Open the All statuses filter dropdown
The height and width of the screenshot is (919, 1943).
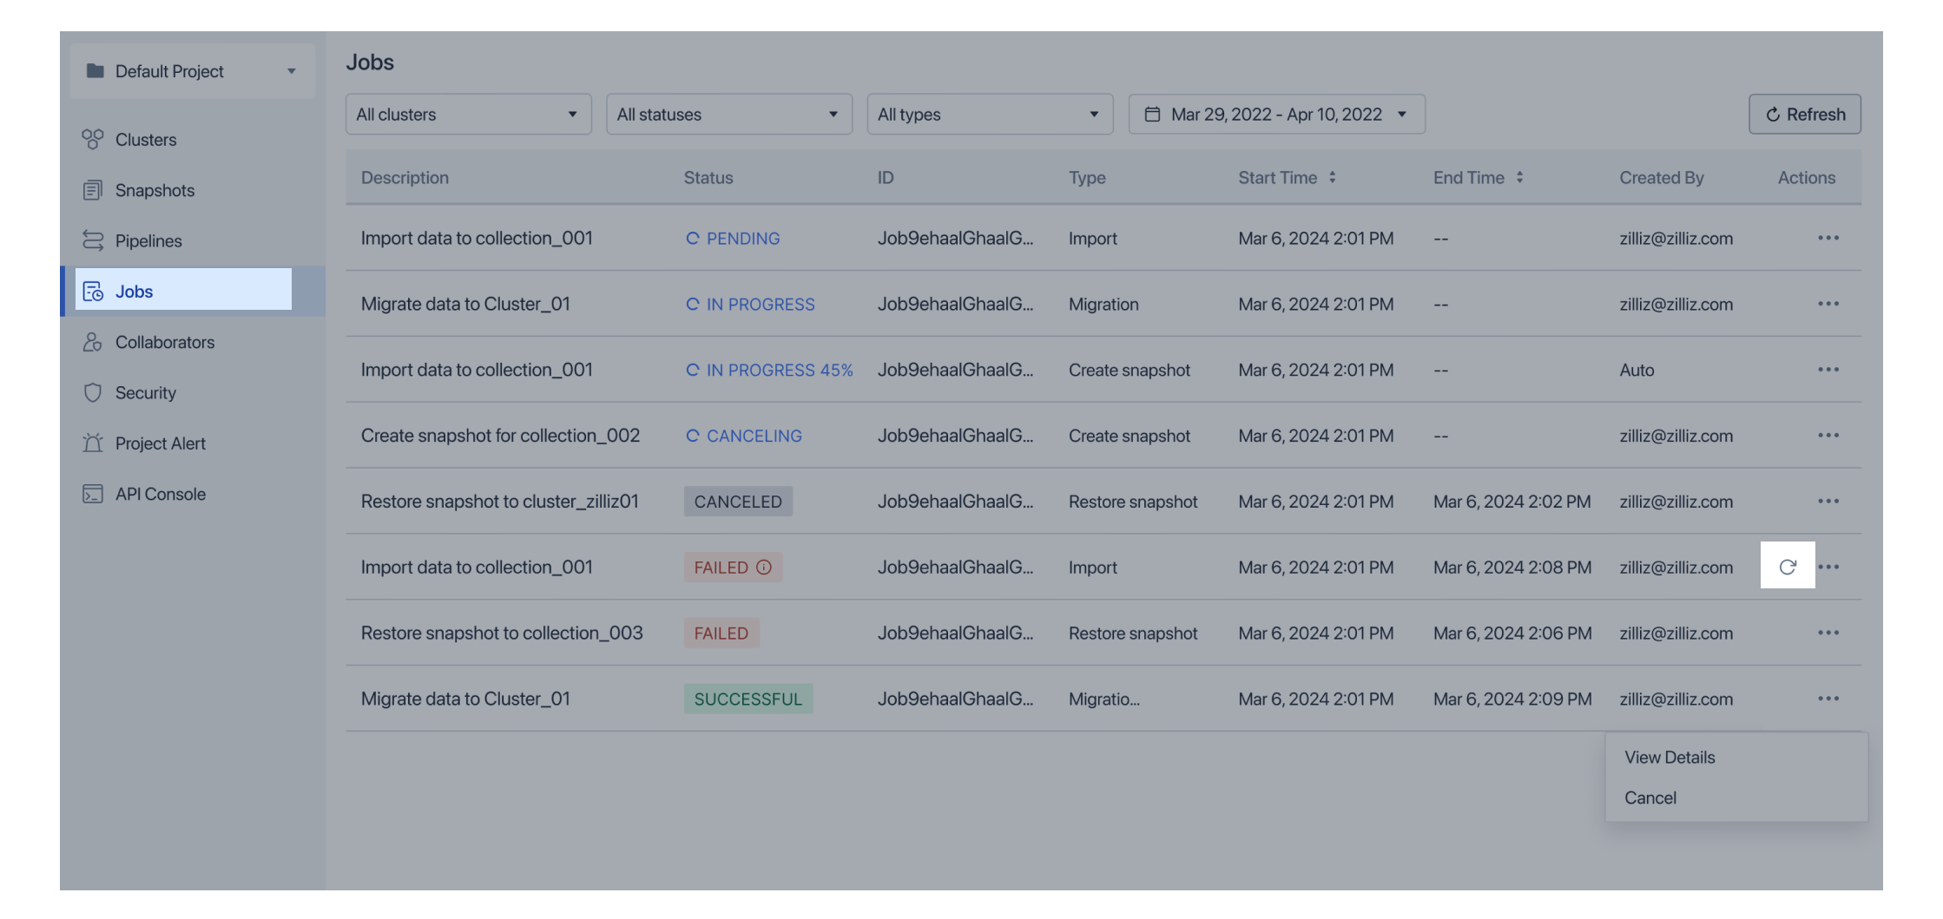pyautogui.click(x=729, y=115)
